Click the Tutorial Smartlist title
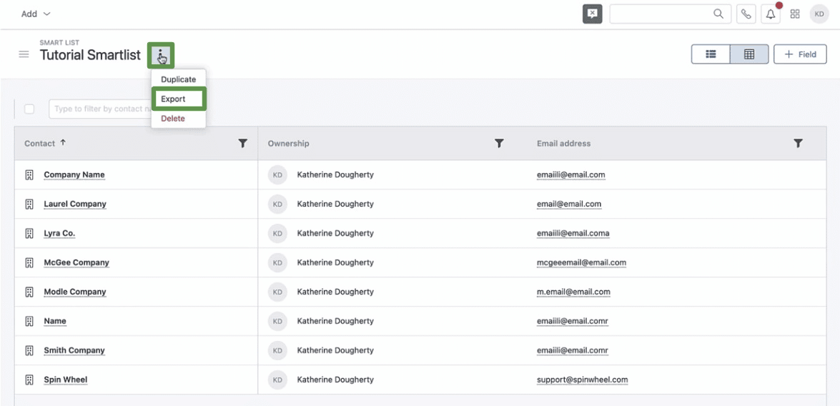Image resolution: width=840 pixels, height=406 pixels. click(x=90, y=54)
